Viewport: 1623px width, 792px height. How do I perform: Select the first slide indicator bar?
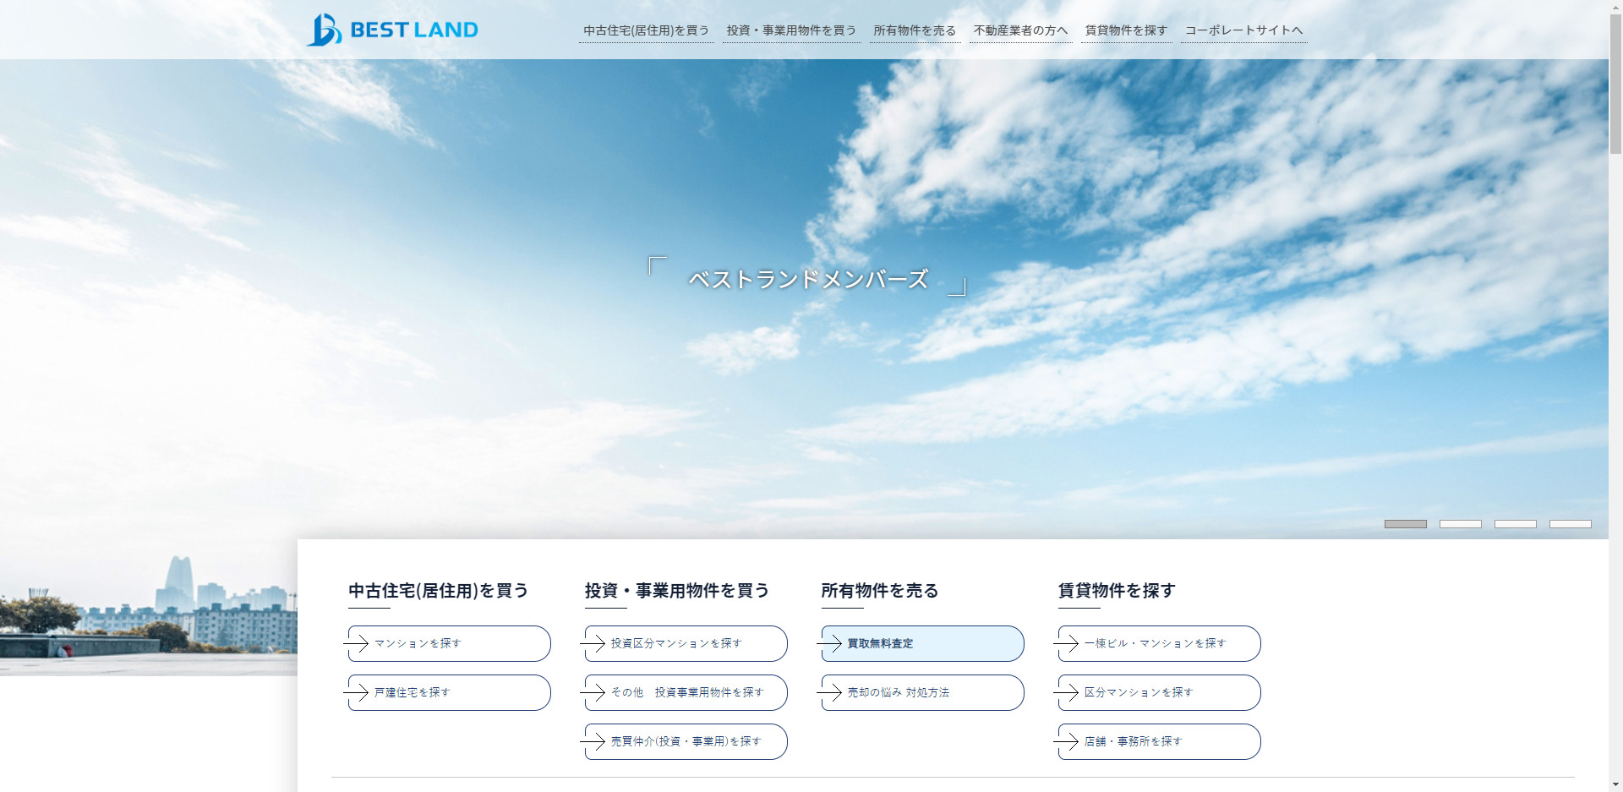(1405, 524)
